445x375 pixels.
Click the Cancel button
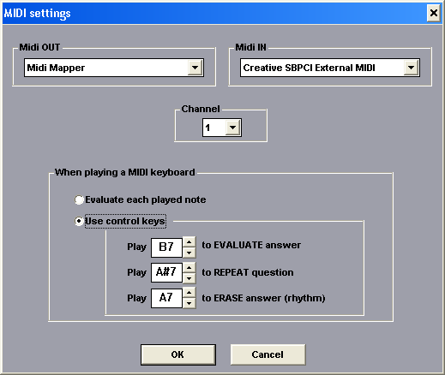click(268, 354)
